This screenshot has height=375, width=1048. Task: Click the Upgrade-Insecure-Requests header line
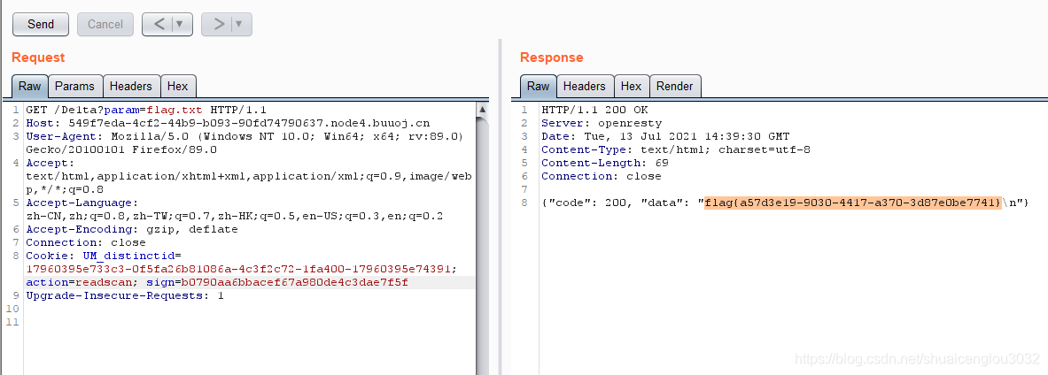[125, 295]
